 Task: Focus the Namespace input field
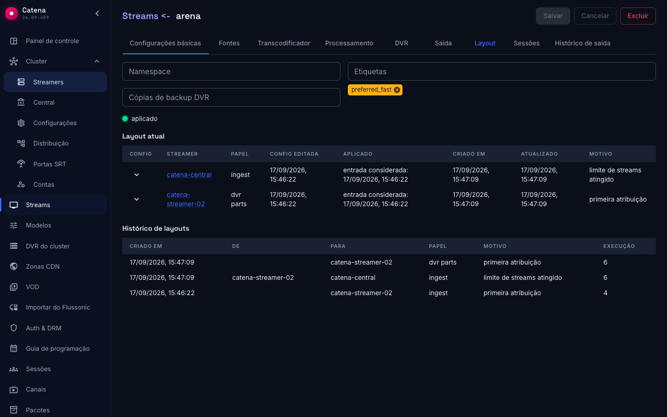231,71
